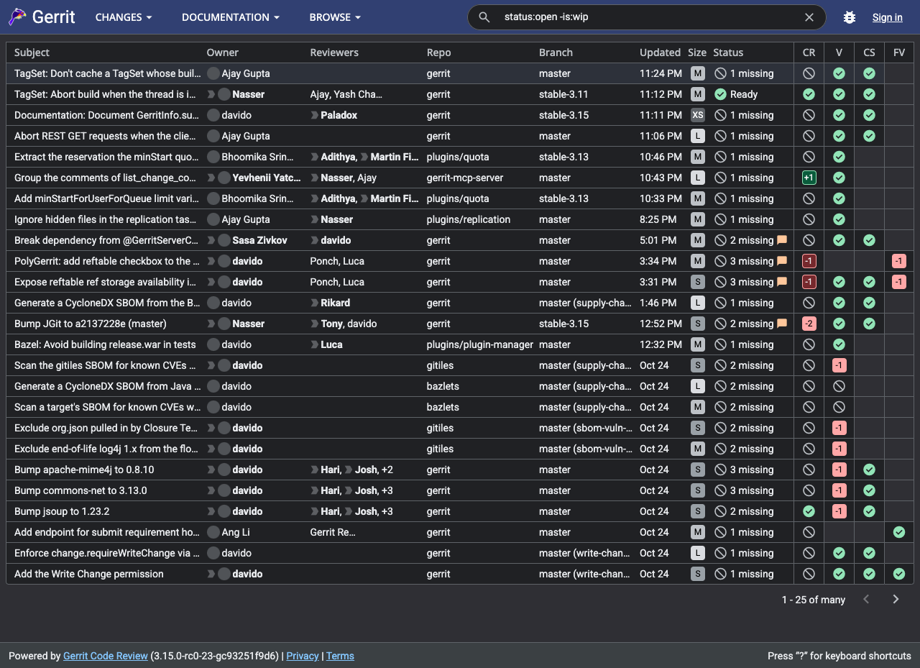The height and width of the screenshot is (668, 920).
Task: Open change 'Bump commons-net to 3.13.0'
Action: click(80, 490)
